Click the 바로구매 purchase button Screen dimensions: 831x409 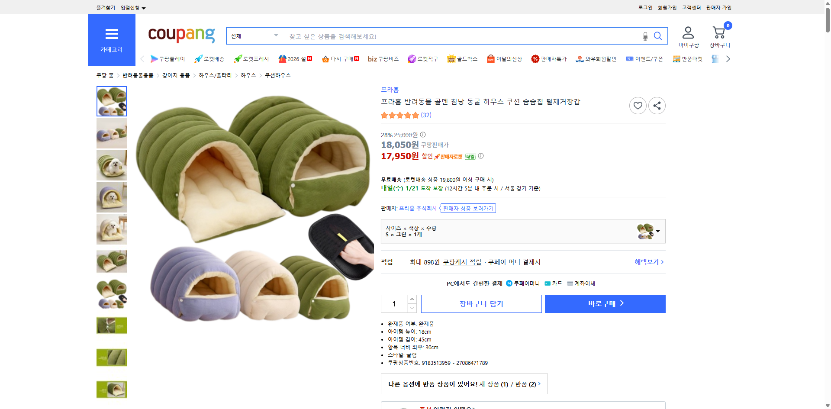tap(605, 303)
